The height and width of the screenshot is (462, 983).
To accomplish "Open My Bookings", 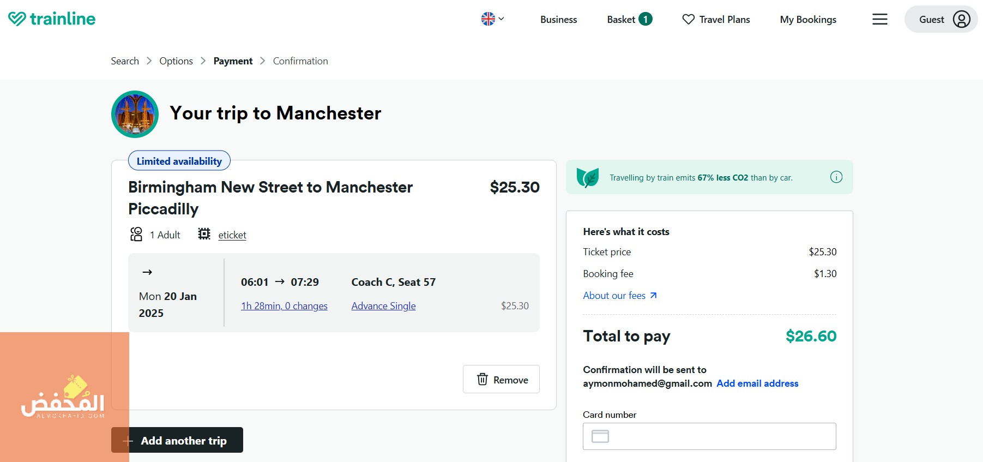I will (x=808, y=19).
